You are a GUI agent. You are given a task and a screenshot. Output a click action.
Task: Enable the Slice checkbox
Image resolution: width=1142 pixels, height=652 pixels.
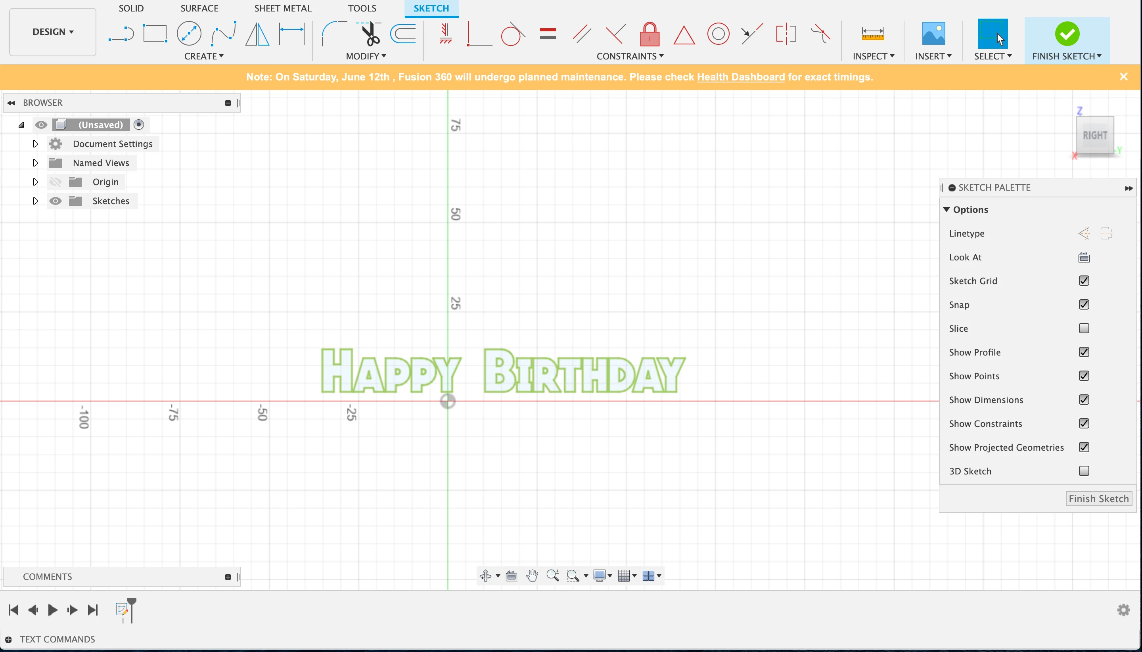pyautogui.click(x=1083, y=328)
